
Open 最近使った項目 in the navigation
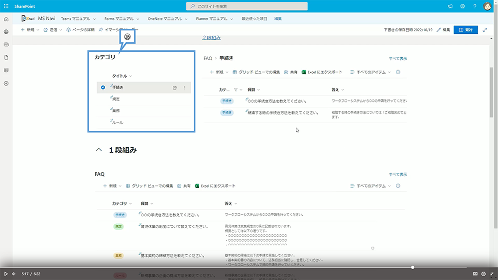pyautogui.click(x=254, y=19)
